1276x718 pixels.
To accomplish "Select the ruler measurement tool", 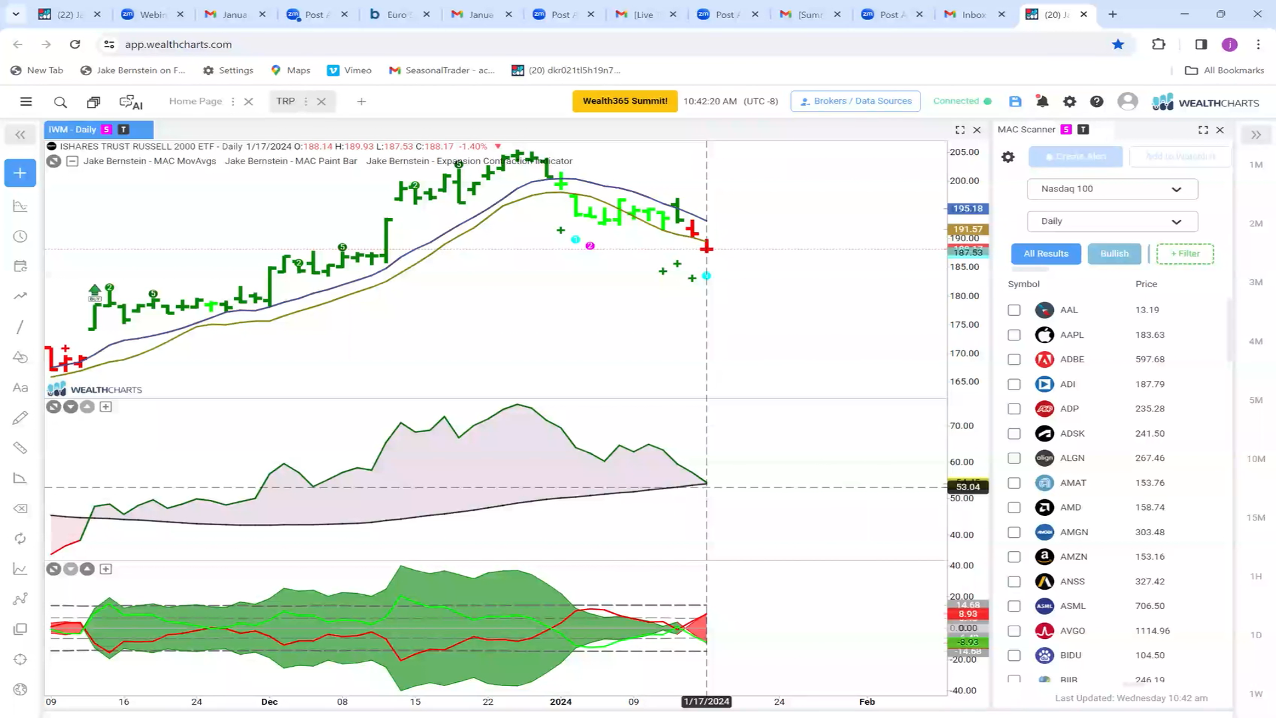I will click(x=21, y=447).
